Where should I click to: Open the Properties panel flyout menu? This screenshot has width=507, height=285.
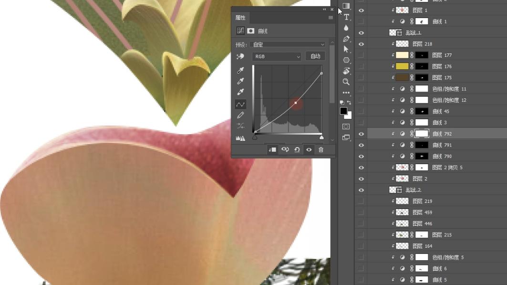[x=331, y=18]
